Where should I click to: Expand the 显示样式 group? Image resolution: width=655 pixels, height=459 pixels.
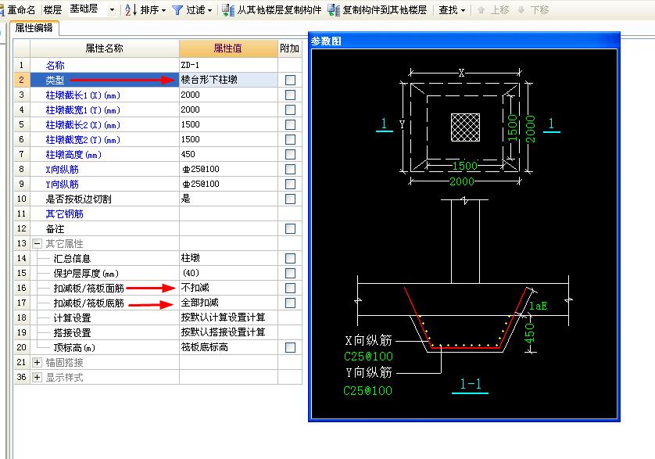click(38, 377)
